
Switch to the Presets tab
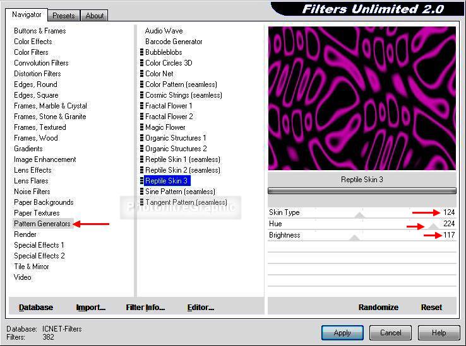(x=63, y=16)
